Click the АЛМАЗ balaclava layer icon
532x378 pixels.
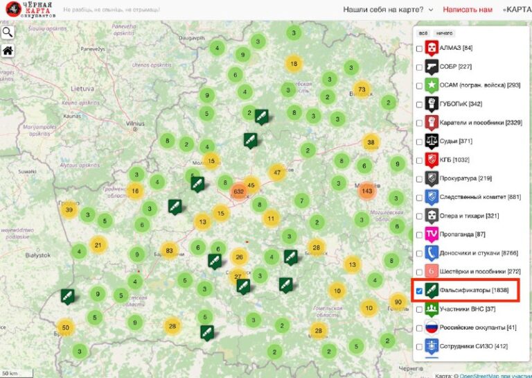click(432, 48)
